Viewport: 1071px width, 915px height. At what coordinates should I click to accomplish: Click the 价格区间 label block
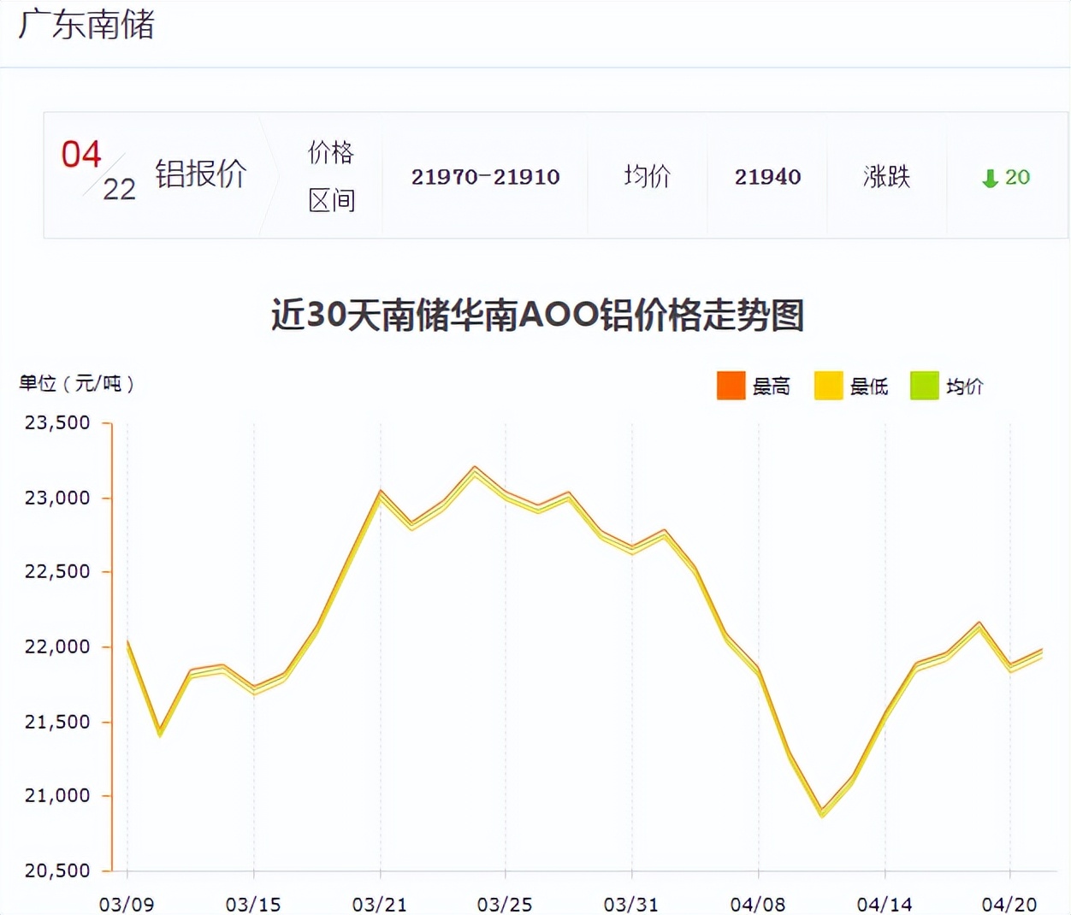[332, 177]
